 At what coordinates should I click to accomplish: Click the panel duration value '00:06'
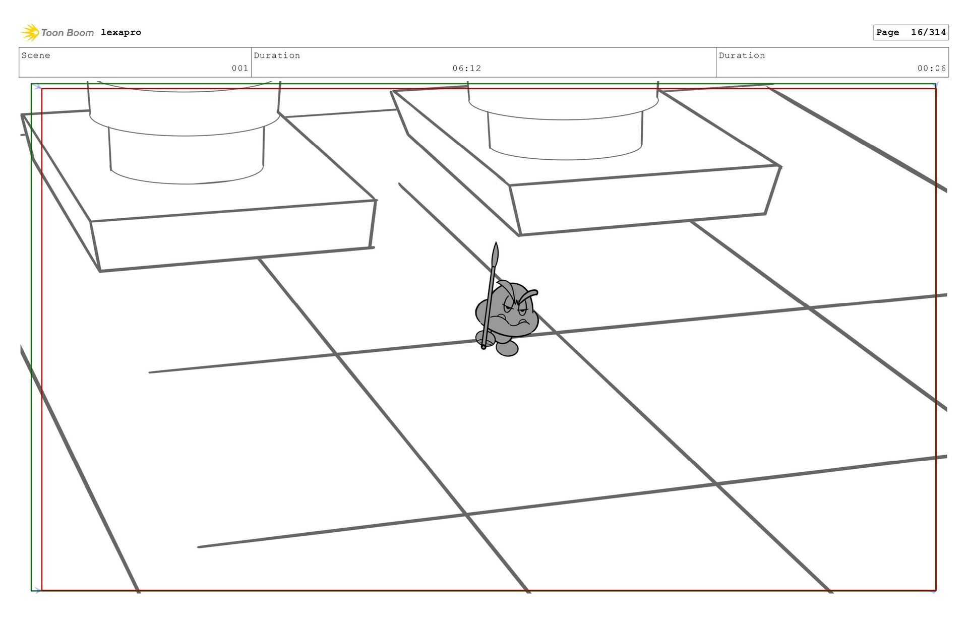click(932, 68)
